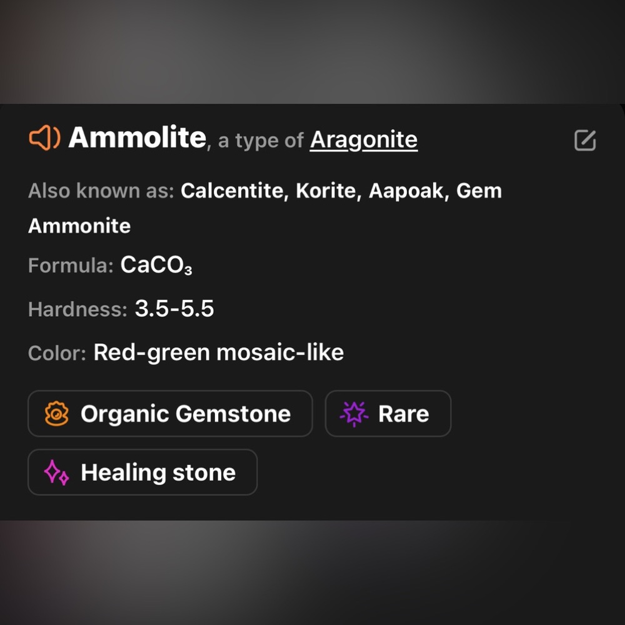Click the purple star Rare icon
625x625 pixels.
tap(354, 414)
